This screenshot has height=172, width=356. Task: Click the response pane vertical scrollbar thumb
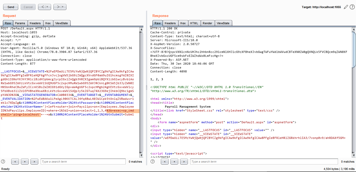tap(354, 50)
